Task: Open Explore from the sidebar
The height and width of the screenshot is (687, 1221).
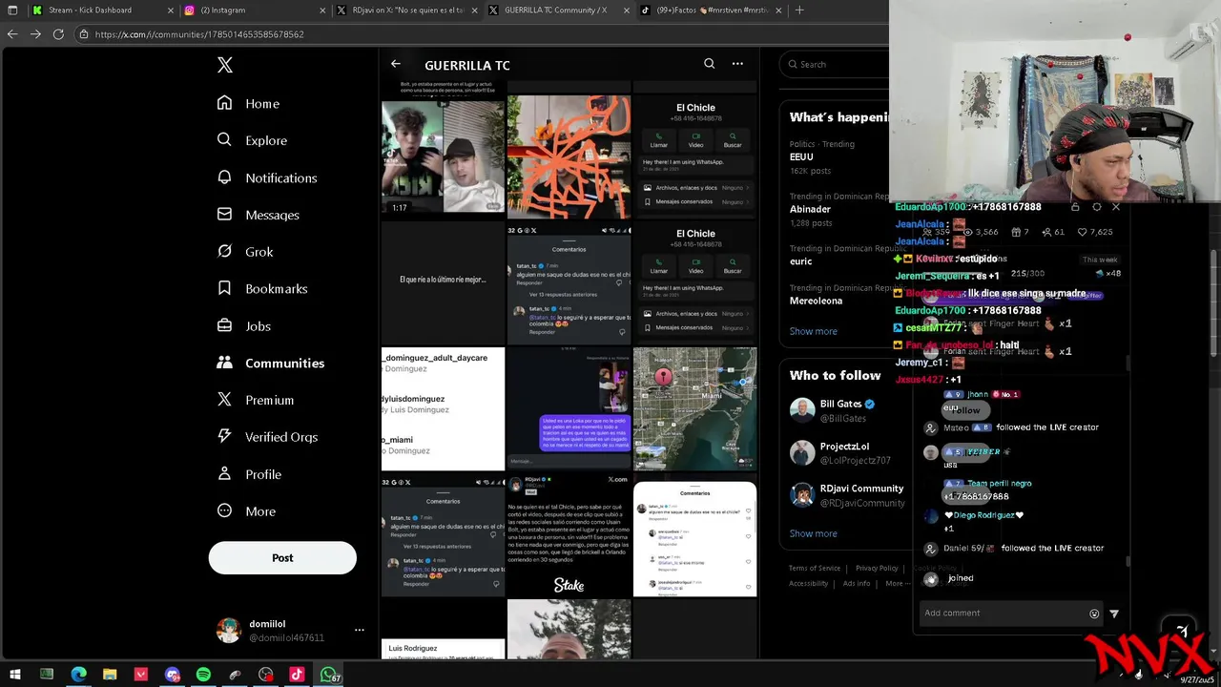Action: (252, 140)
